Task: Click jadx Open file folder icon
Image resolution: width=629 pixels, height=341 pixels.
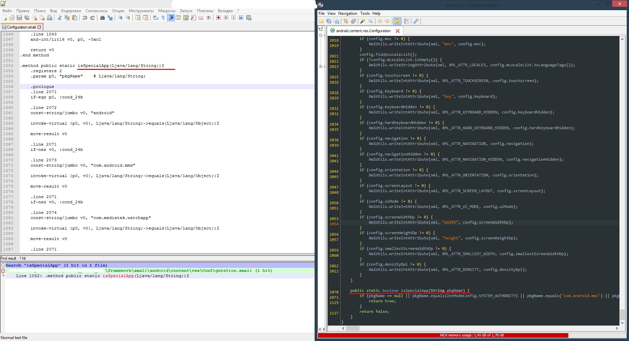Action: 321,21
